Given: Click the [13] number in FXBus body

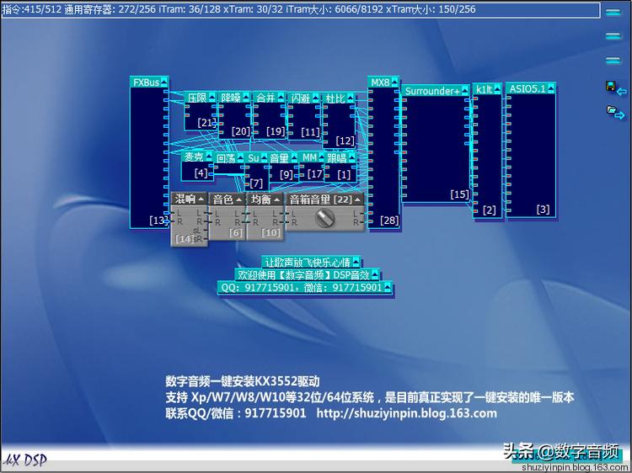Looking at the screenshot, I should click(x=158, y=221).
